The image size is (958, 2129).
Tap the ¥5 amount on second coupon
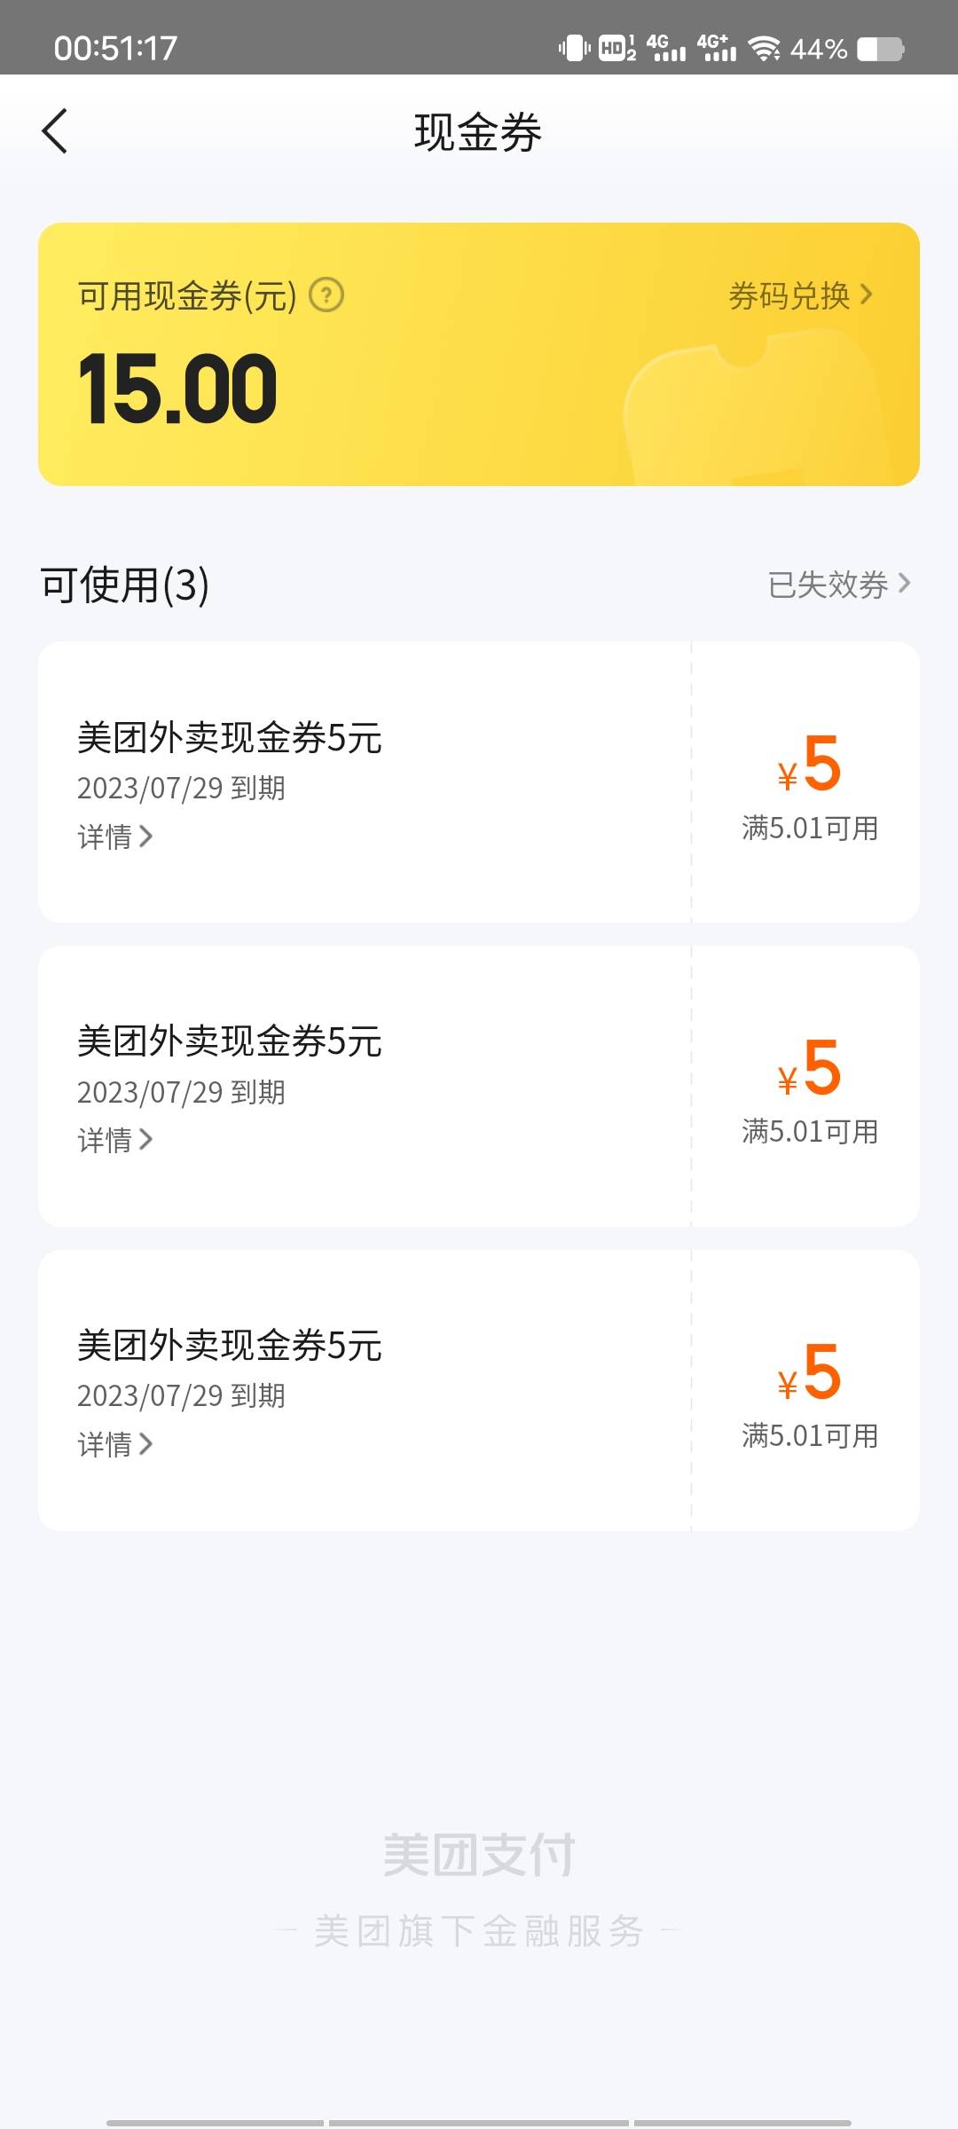click(x=809, y=1069)
